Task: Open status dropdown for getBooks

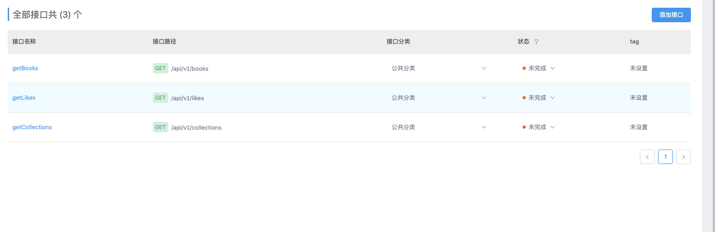Action: [538, 68]
